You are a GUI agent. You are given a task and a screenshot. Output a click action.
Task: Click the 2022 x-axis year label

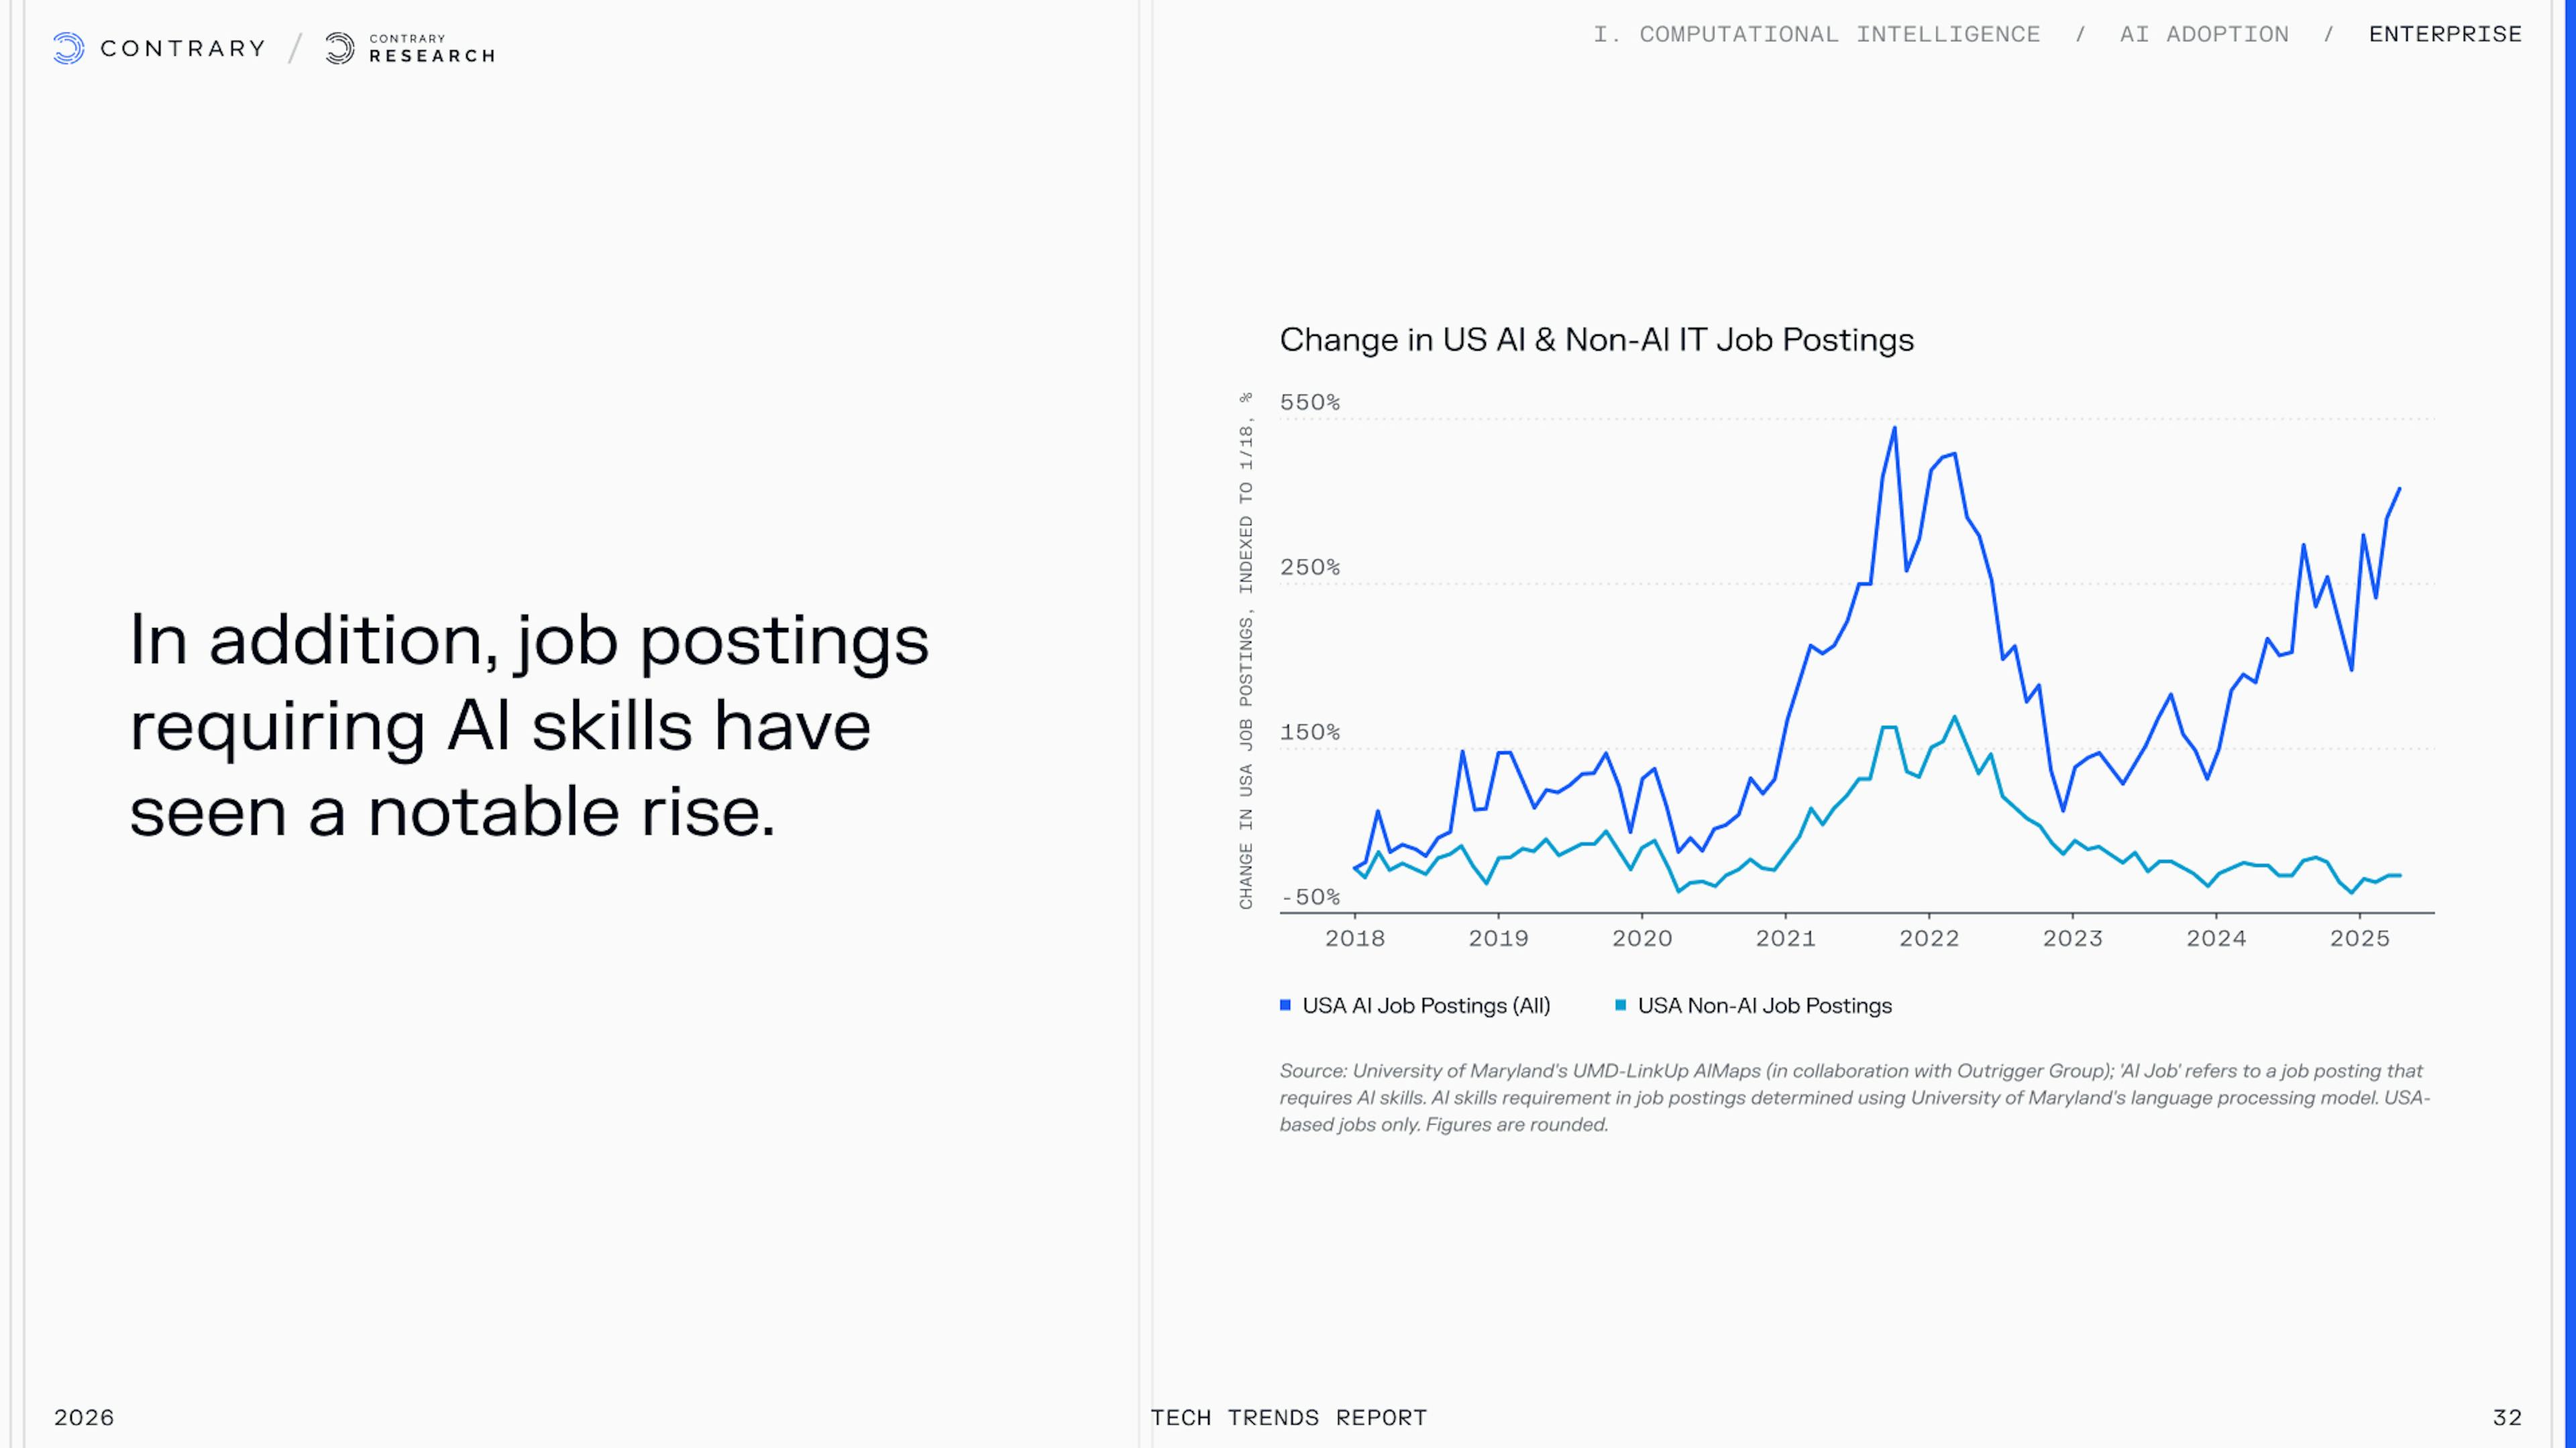(x=1929, y=939)
